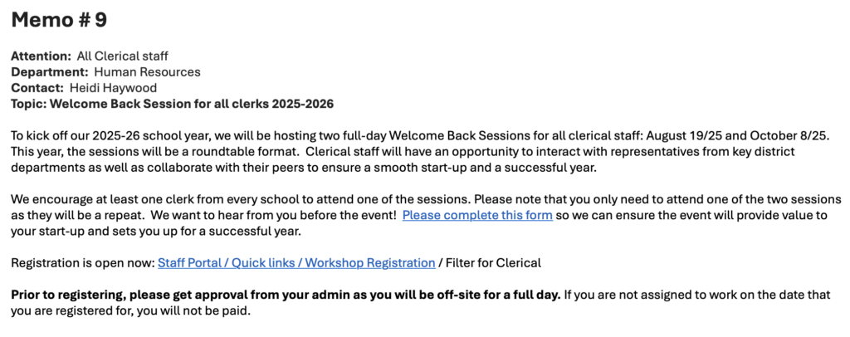
Task: Click the bold 'Department:' label
Action: coord(50,72)
